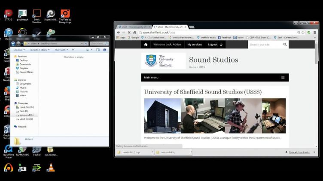Open the Main menu hamburger icon

(283, 77)
